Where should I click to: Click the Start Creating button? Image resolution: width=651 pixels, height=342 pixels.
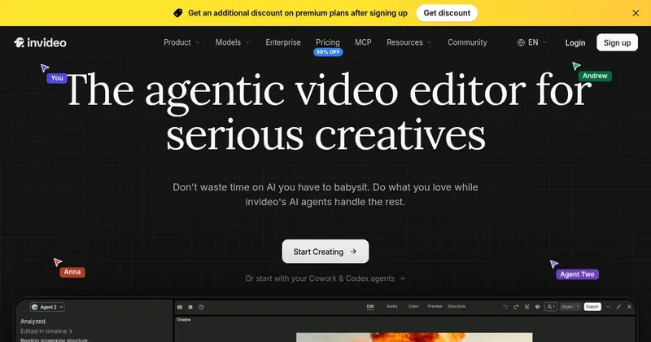(325, 252)
